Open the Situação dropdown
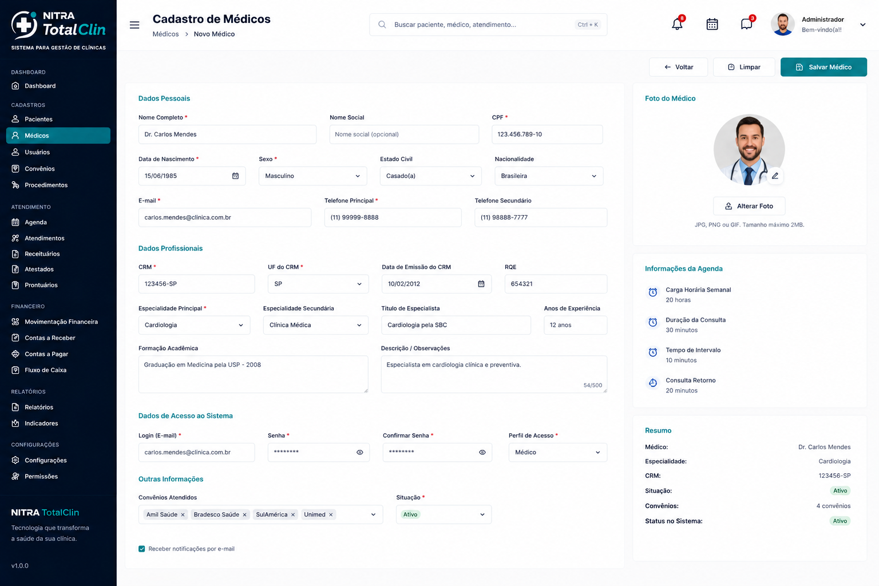The width and height of the screenshot is (879, 586). click(444, 514)
